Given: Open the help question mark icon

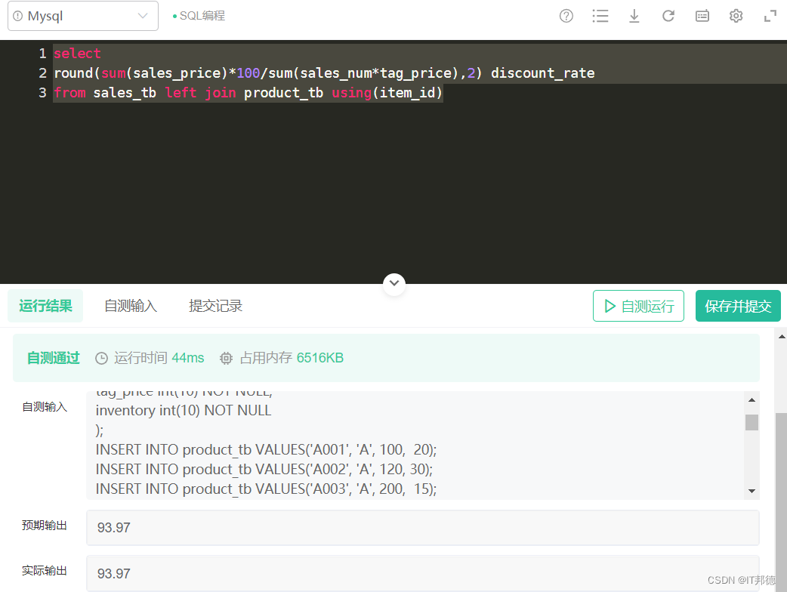Looking at the screenshot, I should click(566, 16).
